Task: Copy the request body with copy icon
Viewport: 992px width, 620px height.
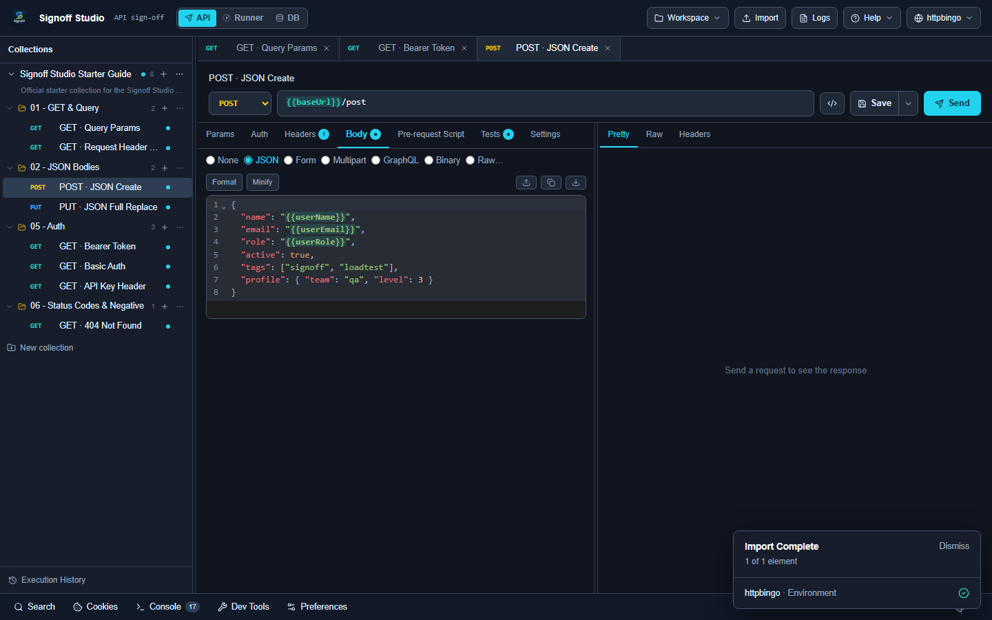Action: tap(551, 183)
